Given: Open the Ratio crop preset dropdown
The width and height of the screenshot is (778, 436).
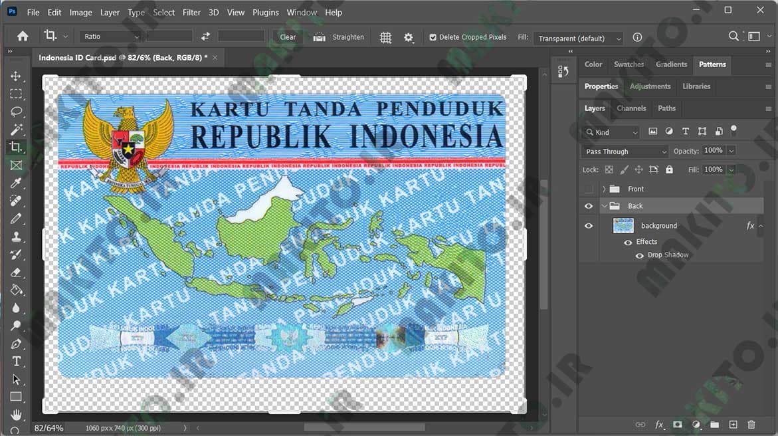Looking at the screenshot, I should (111, 37).
